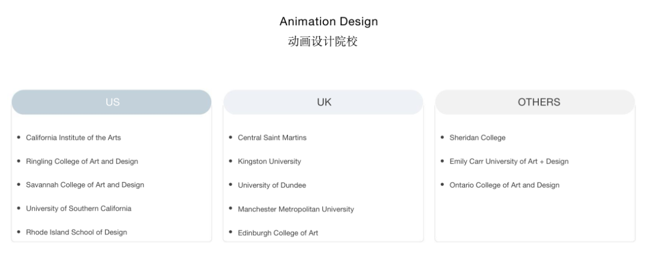The width and height of the screenshot is (648, 261).
Task: Select Kingston University in the UK list
Action: (269, 162)
